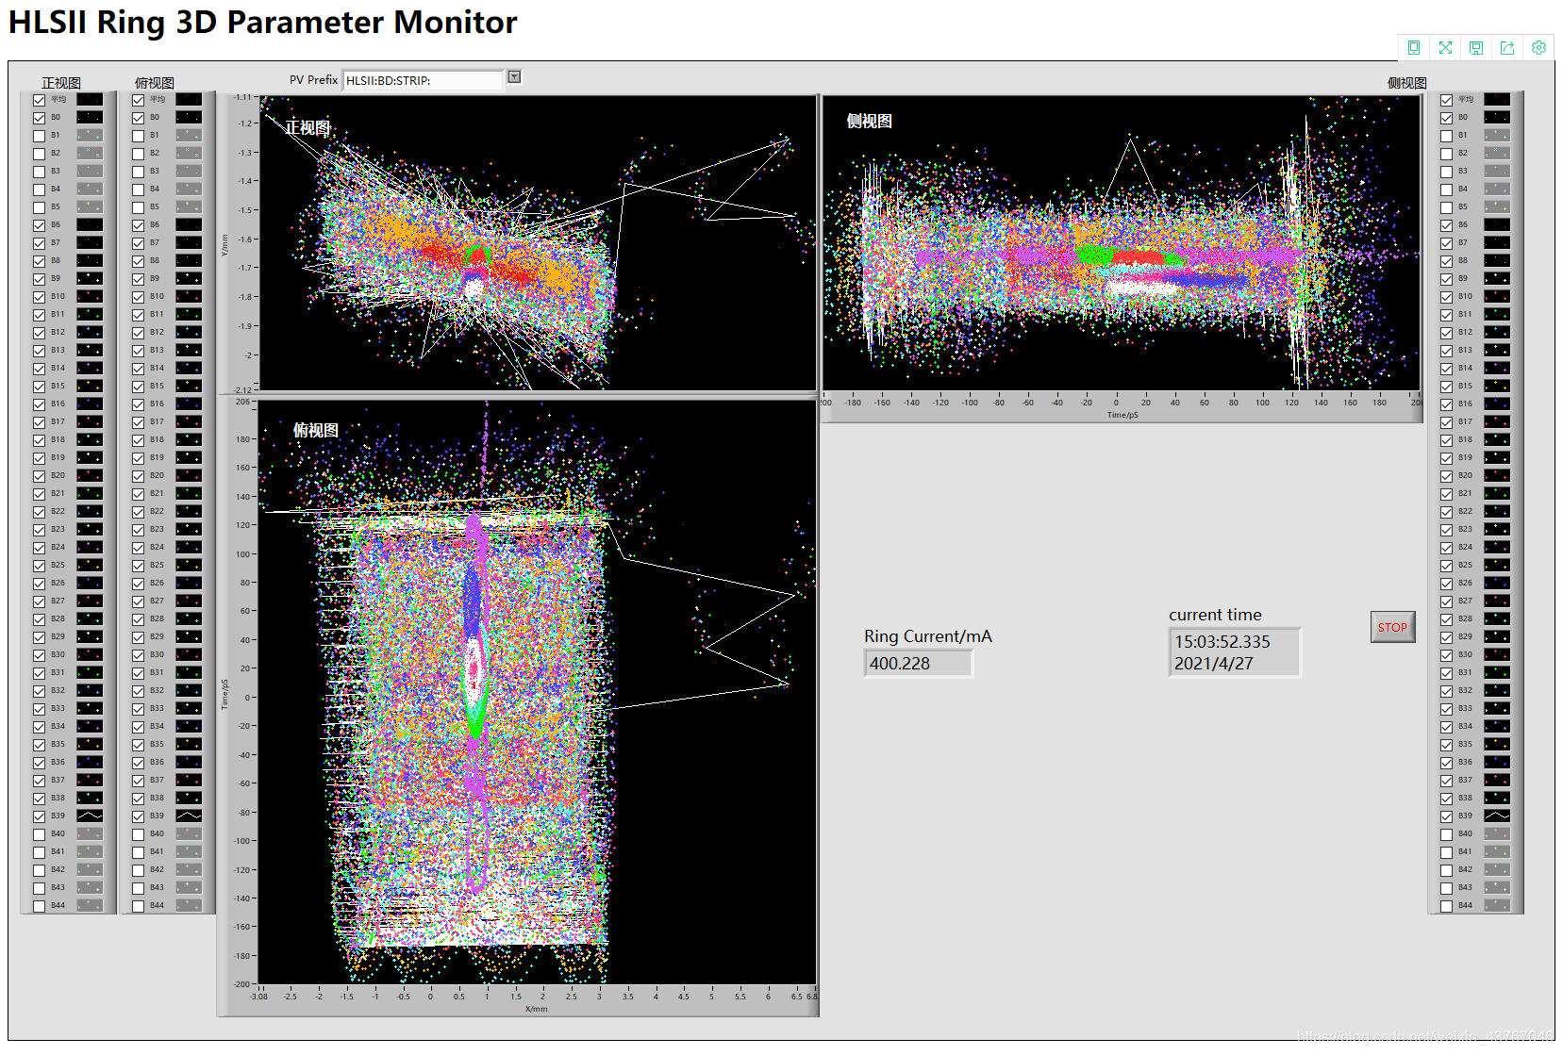Check B43 in the 侧视图 legend
The image size is (1563, 1055).
(x=1446, y=888)
